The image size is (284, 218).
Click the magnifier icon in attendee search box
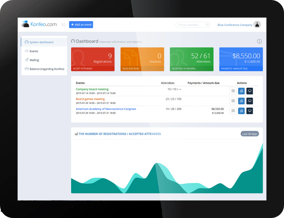(207, 25)
